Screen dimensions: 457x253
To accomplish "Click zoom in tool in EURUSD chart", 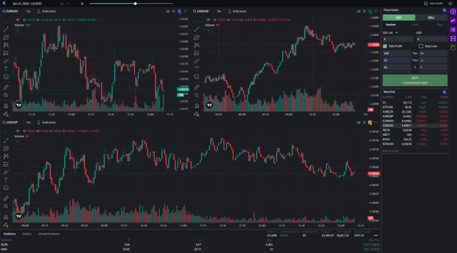I will (6, 95).
